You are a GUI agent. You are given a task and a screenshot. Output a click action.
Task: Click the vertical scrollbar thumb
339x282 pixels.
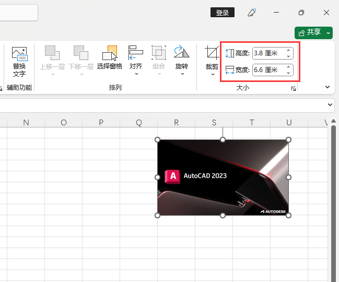pos(334,203)
